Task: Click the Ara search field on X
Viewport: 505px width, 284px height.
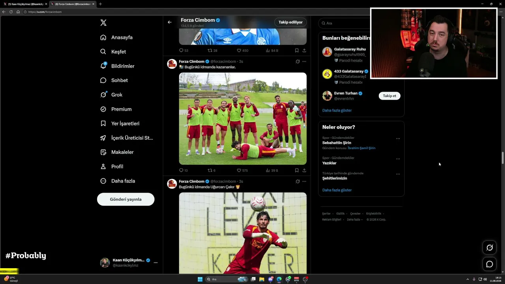Action: (x=344, y=23)
